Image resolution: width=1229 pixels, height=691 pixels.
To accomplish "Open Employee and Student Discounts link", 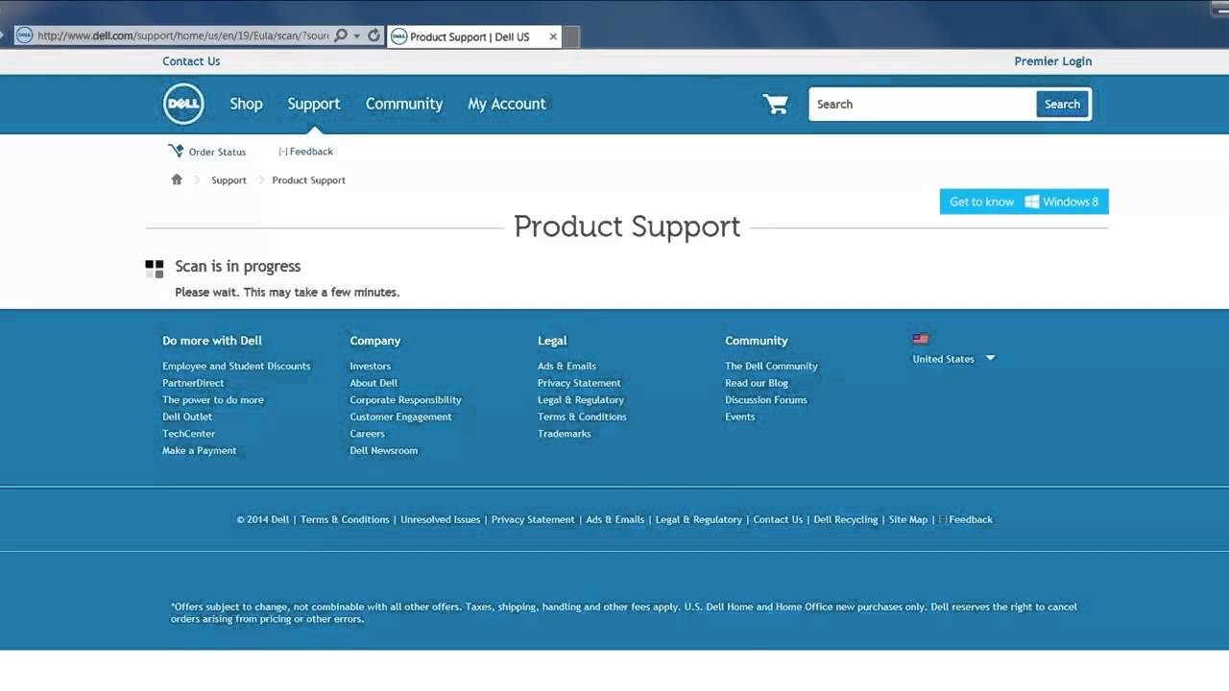I will [x=236, y=366].
